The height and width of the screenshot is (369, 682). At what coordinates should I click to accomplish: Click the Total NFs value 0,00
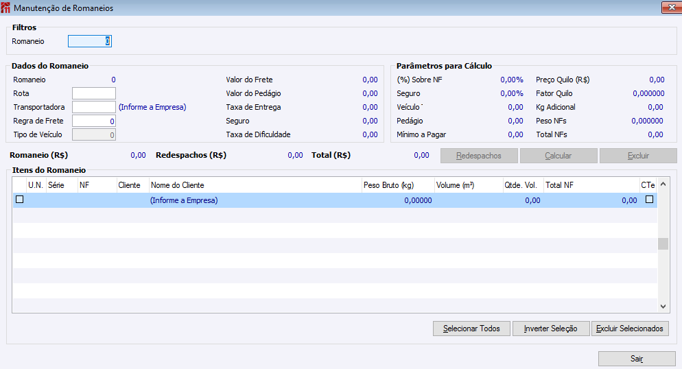click(655, 134)
